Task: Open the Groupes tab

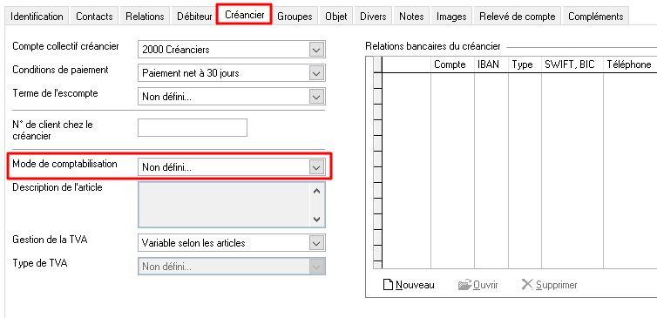Action: [x=295, y=17]
